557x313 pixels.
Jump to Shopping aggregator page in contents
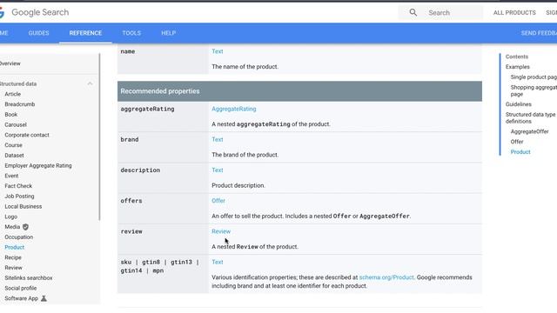coord(534,90)
